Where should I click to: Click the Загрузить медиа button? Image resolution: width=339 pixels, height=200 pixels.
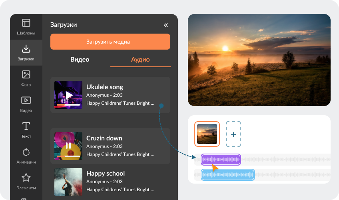click(110, 42)
